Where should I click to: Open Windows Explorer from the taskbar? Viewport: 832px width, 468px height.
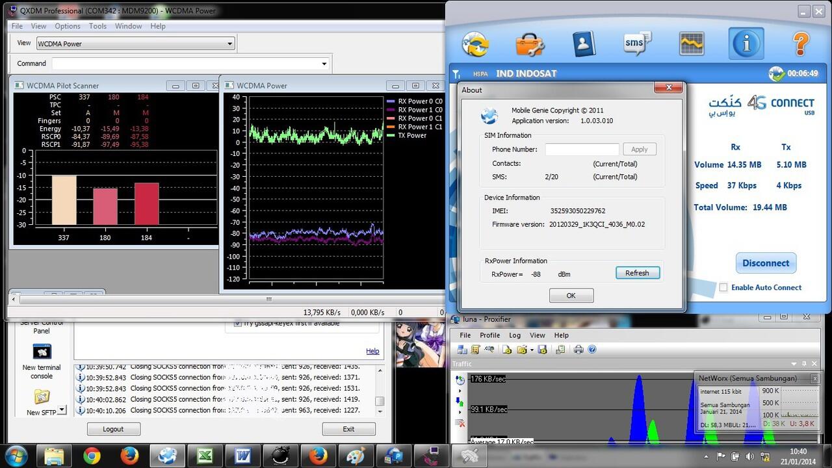pyautogui.click(x=55, y=456)
